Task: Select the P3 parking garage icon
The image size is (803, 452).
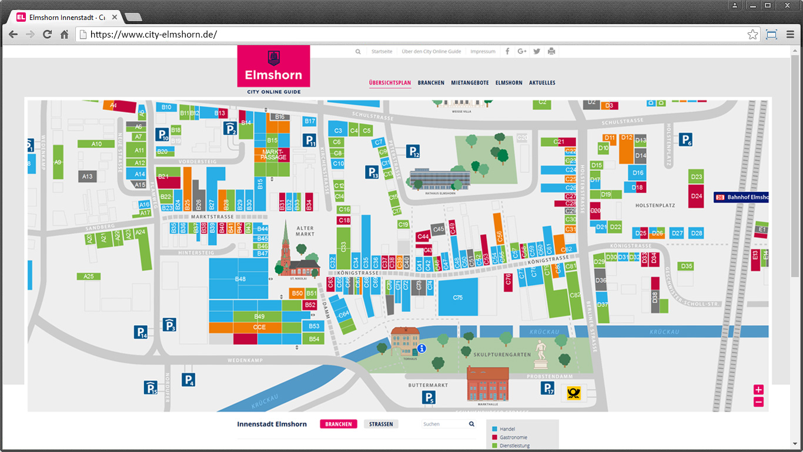Action: point(170,325)
